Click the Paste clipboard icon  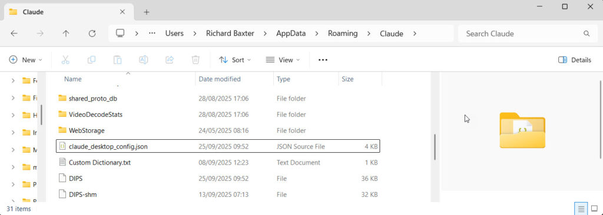pyautogui.click(x=117, y=60)
